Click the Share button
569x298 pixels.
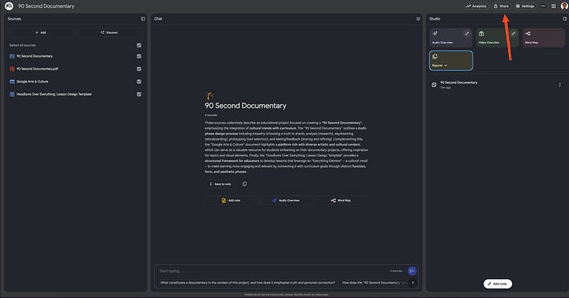click(x=501, y=6)
